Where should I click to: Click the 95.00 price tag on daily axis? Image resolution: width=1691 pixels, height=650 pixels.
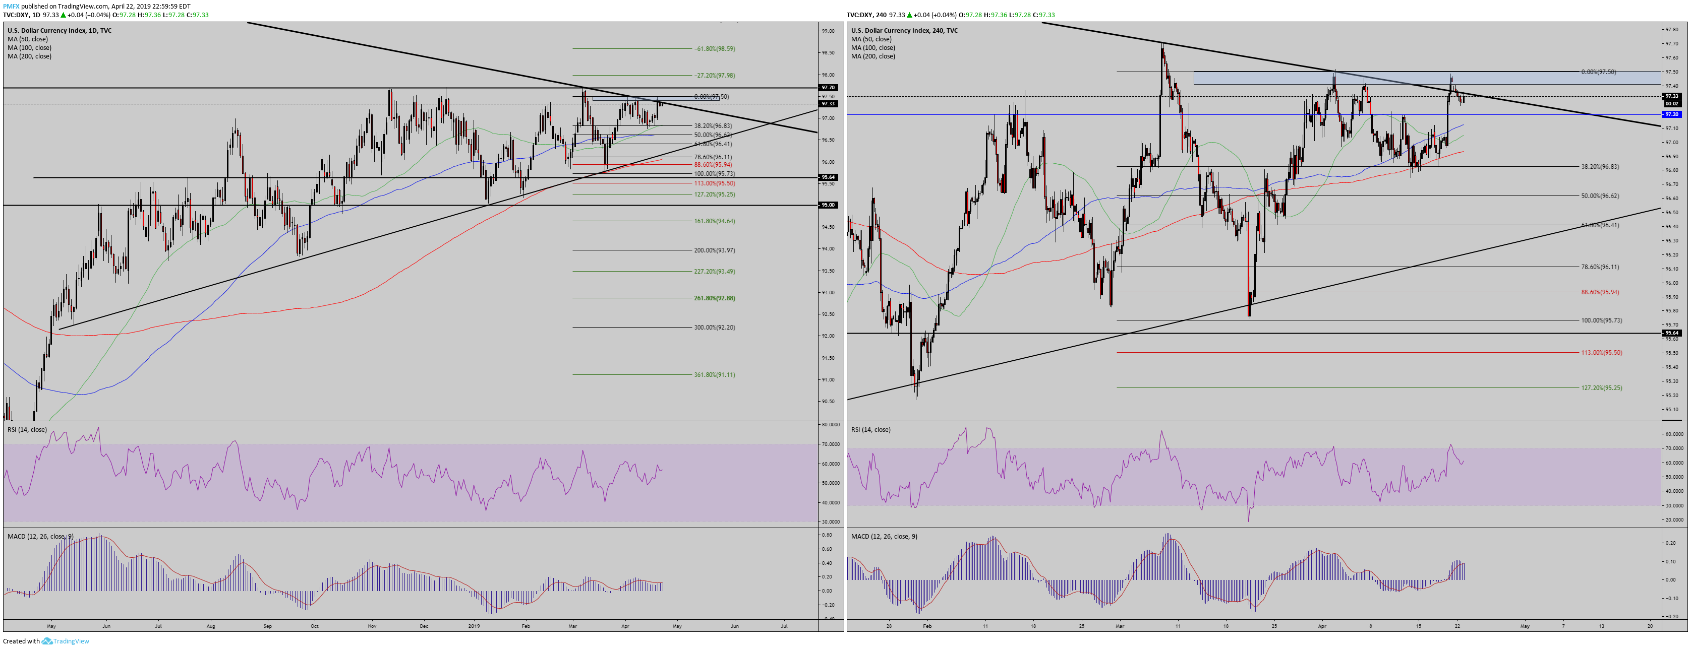pyautogui.click(x=828, y=205)
